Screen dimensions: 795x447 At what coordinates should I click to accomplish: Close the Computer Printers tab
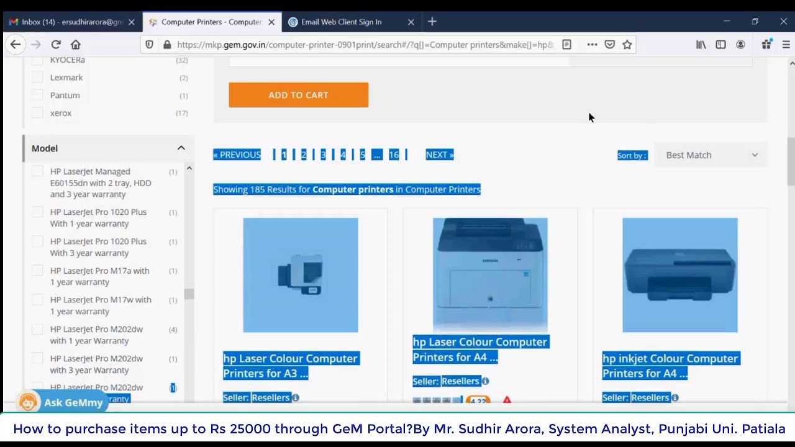coord(271,22)
